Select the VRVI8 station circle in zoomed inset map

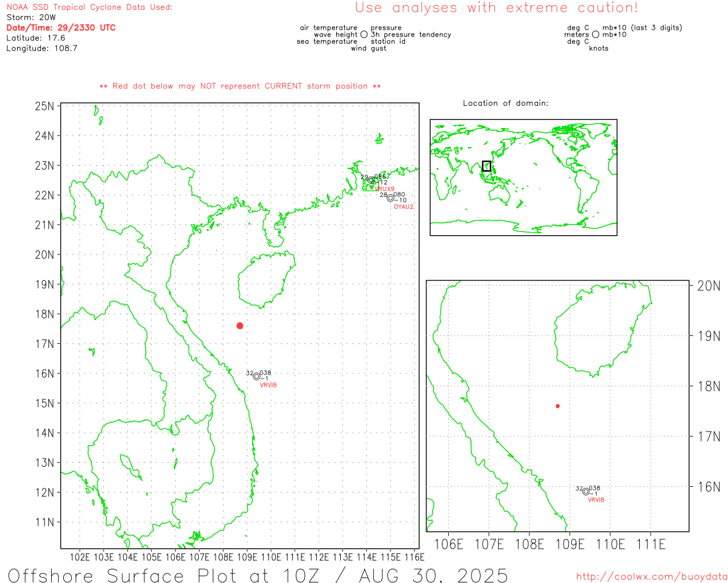click(586, 491)
